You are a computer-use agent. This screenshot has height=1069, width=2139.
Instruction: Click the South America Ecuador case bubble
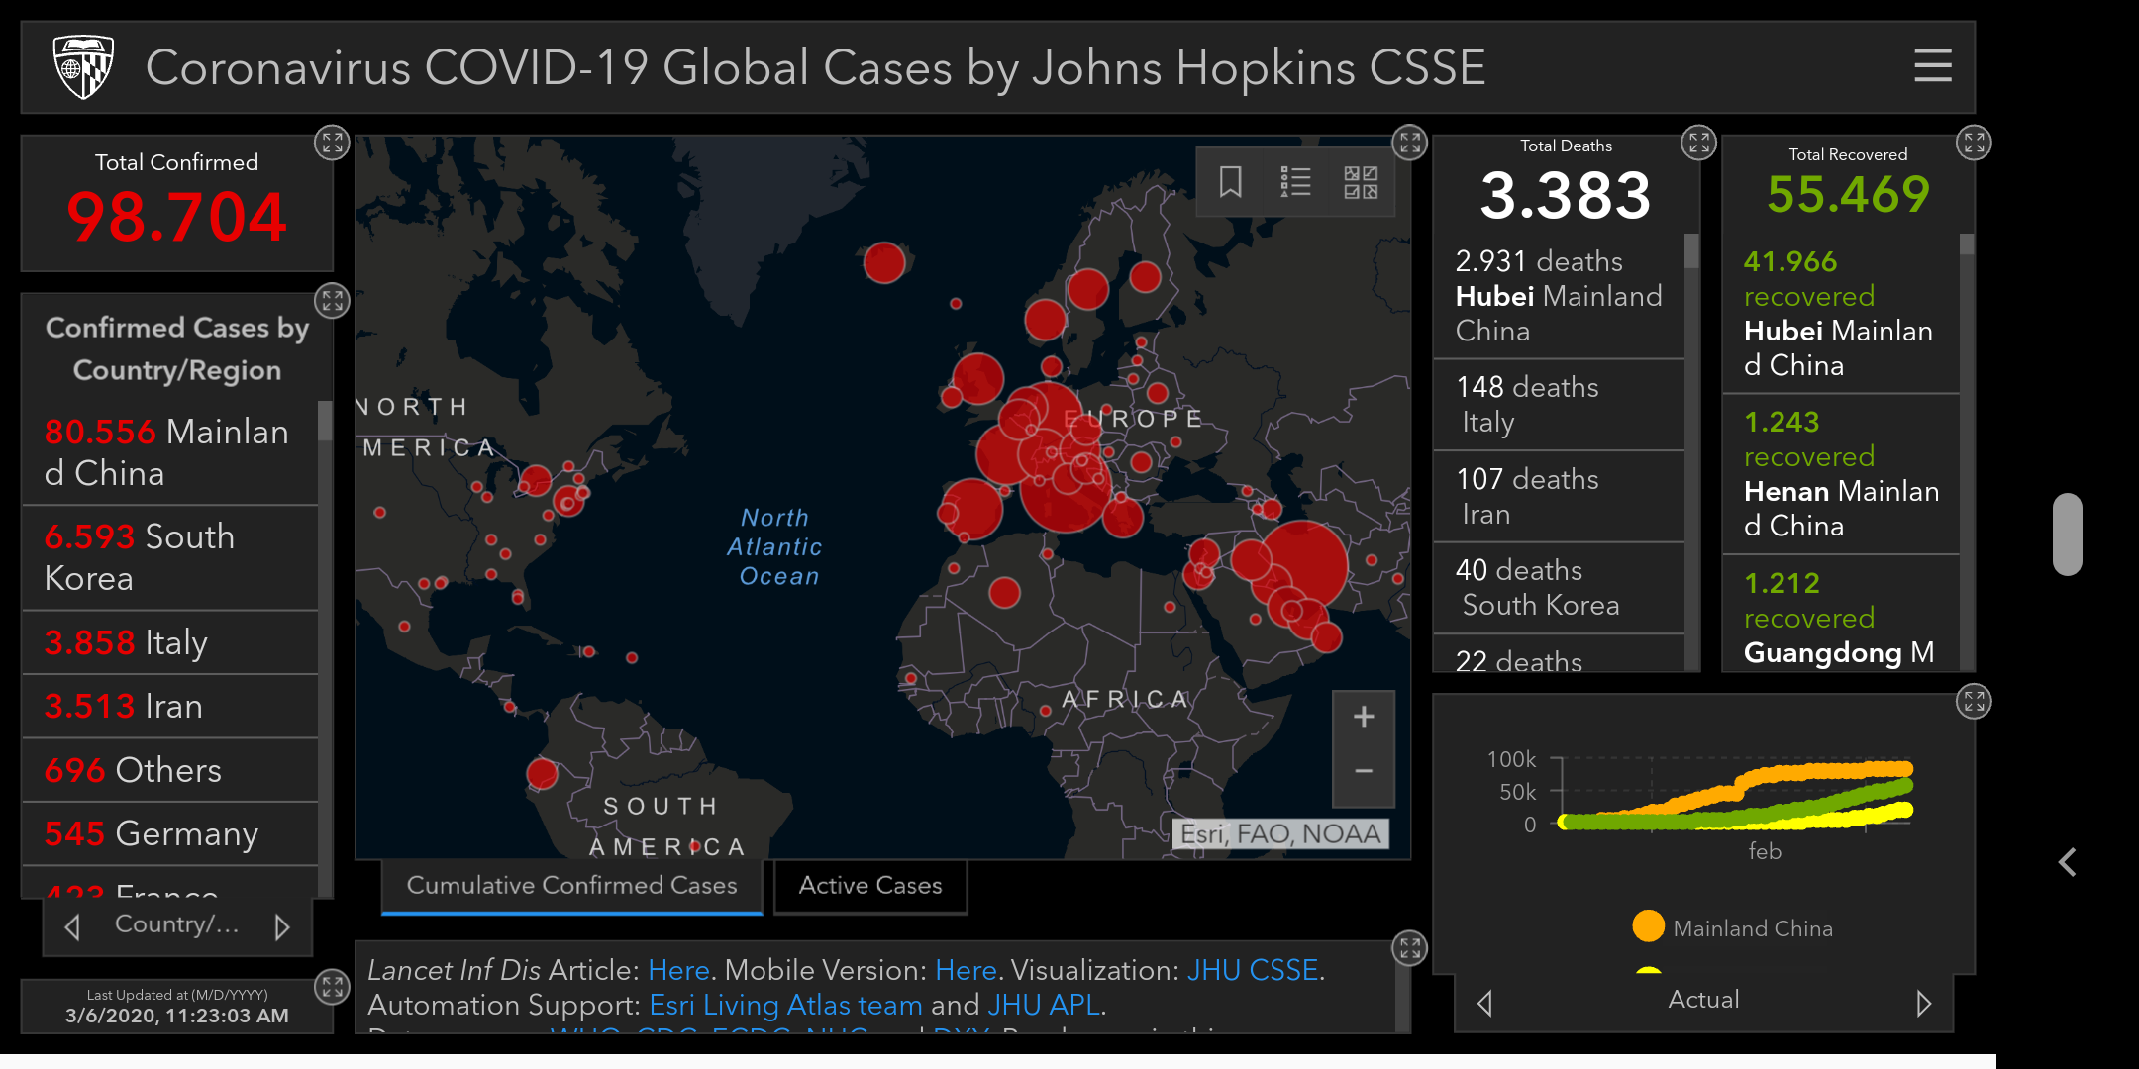(542, 773)
